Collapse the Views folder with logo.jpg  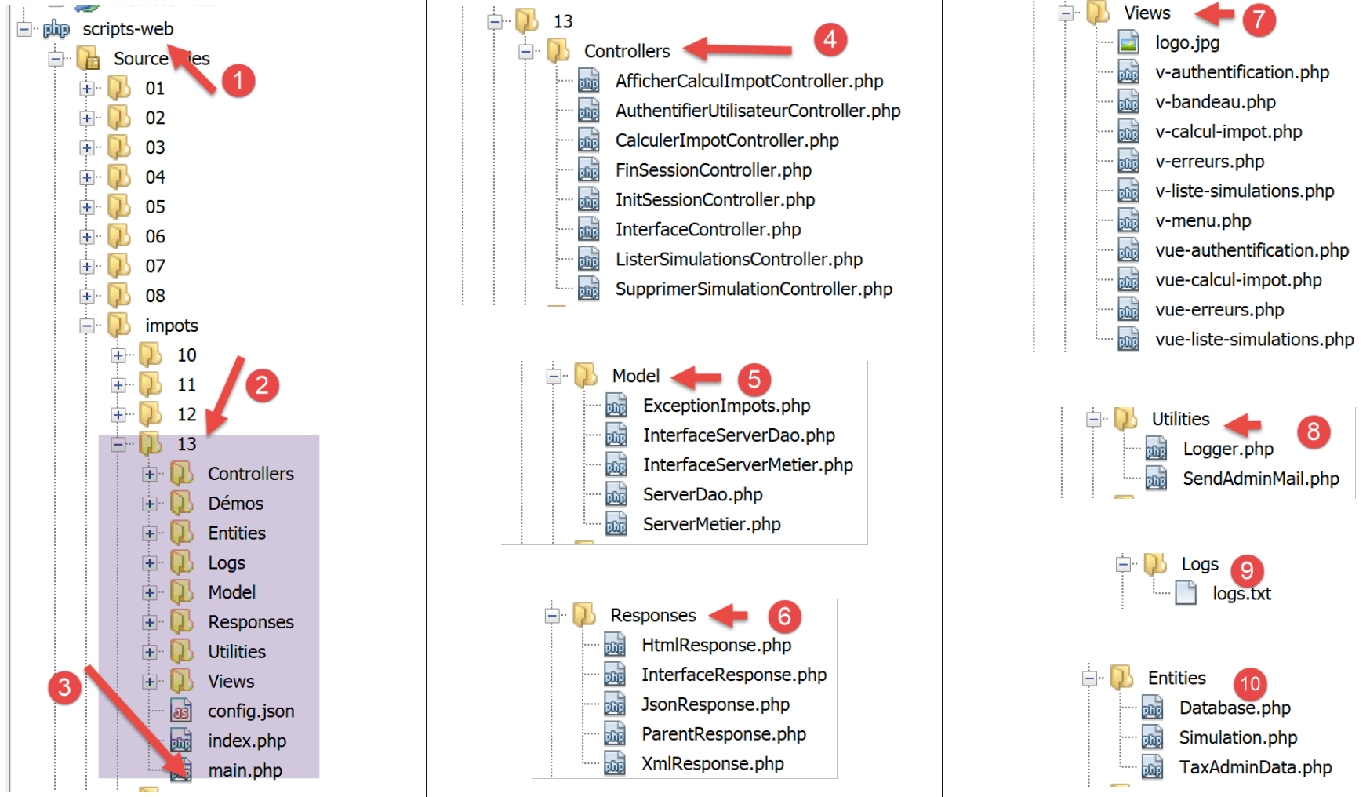pyautogui.click(x=1065, y=13)
